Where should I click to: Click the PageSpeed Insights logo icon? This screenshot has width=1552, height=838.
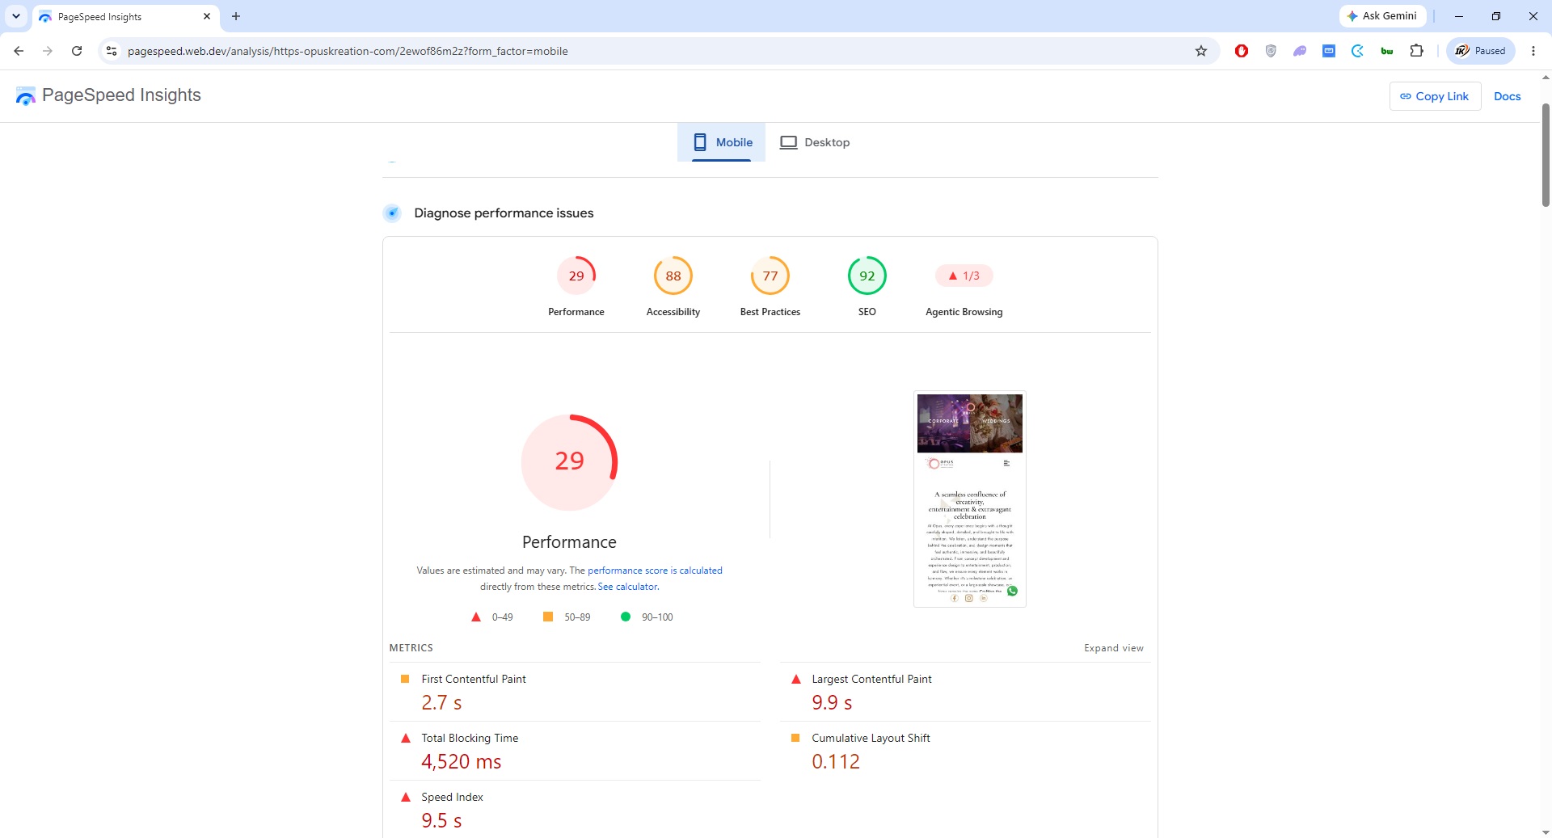pyautogui.click(x=26, y=96)
